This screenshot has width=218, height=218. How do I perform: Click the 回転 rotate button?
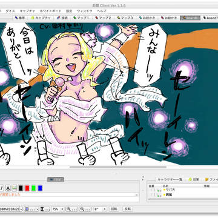click(114, 209)
